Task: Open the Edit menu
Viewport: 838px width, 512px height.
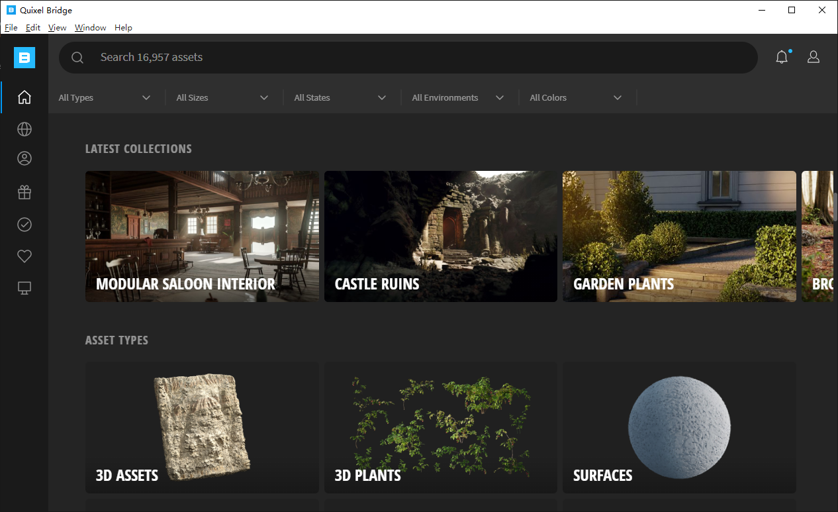Action: [x=33, y=28]
